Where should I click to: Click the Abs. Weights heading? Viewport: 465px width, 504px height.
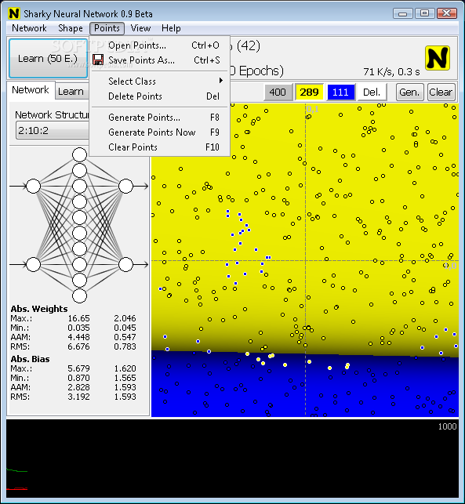click(39, 309)
